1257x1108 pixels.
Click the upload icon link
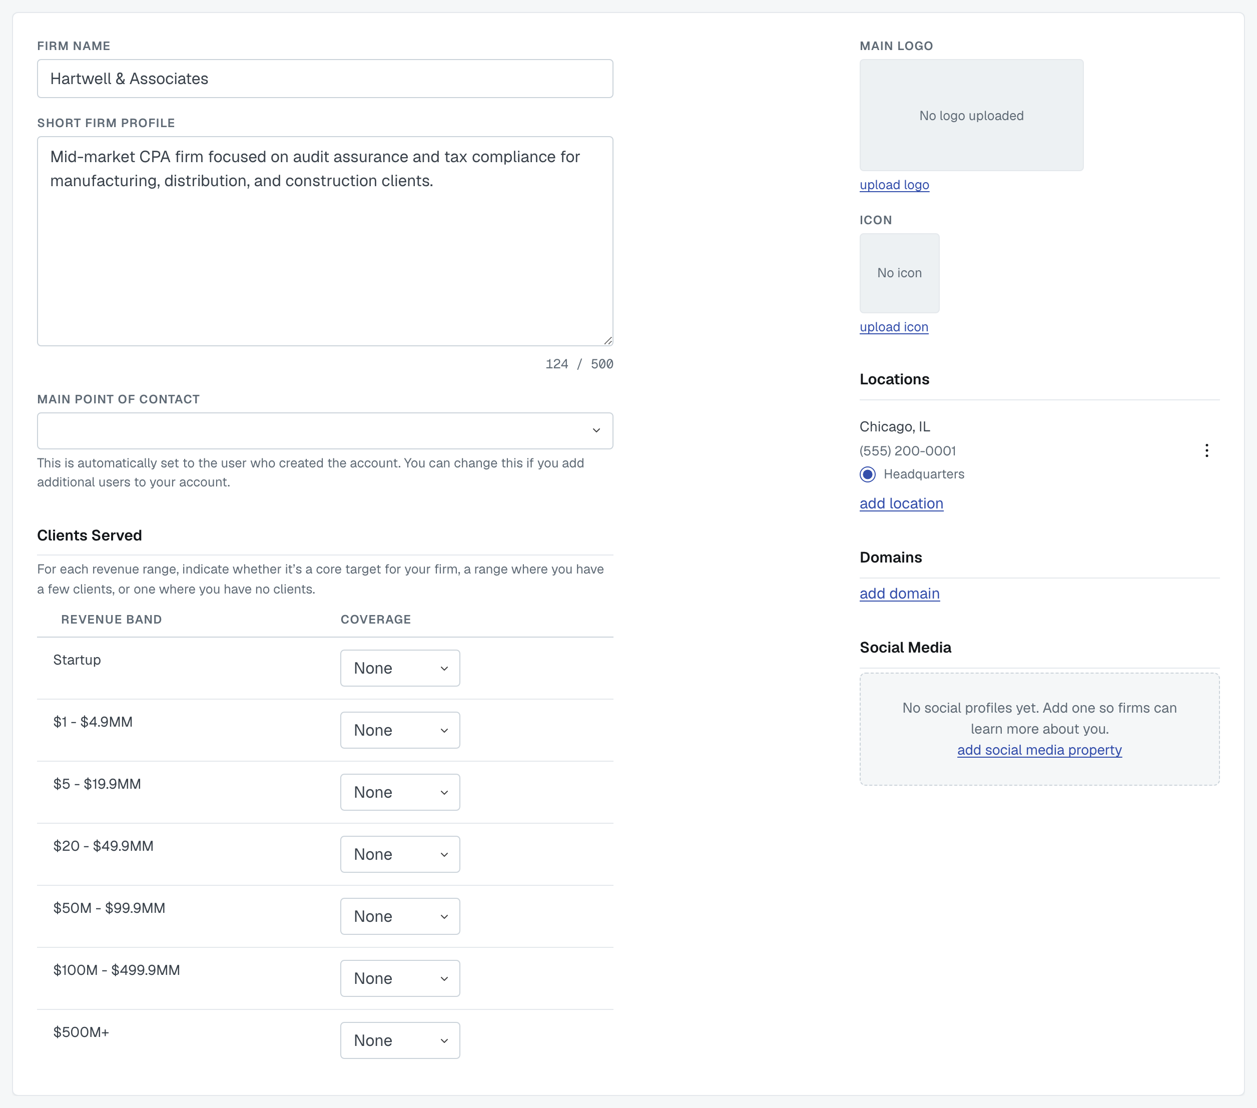pyautogui.click(x=894, y=327)
